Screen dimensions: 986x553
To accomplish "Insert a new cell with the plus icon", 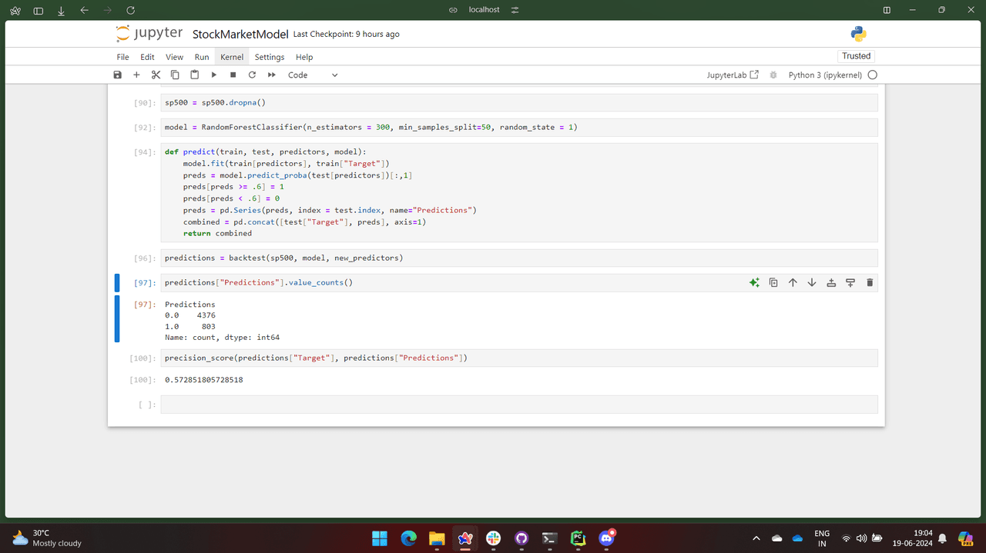I will pos(136,75).
